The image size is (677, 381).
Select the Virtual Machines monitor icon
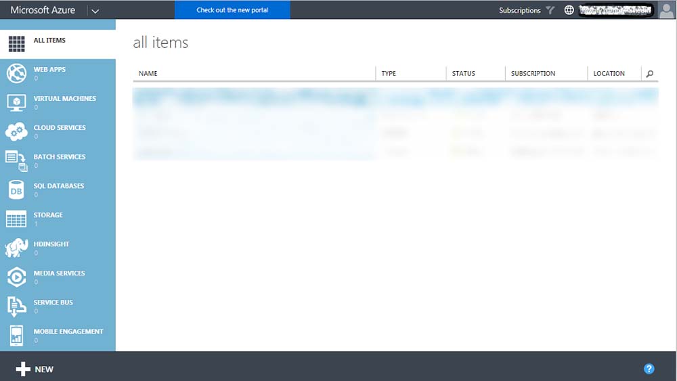[x=16, y=102]
